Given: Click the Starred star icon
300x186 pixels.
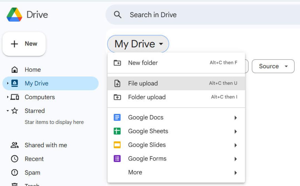Looking at the screenshot, I should pyautogui.click(x=15, y=111).
